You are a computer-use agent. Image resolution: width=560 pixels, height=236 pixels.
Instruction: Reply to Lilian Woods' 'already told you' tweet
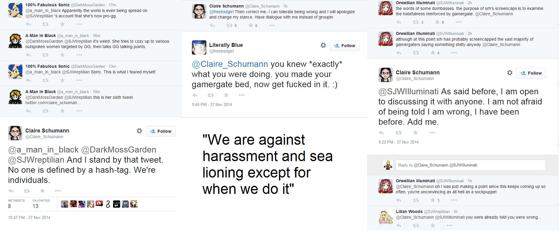point(399,226)
